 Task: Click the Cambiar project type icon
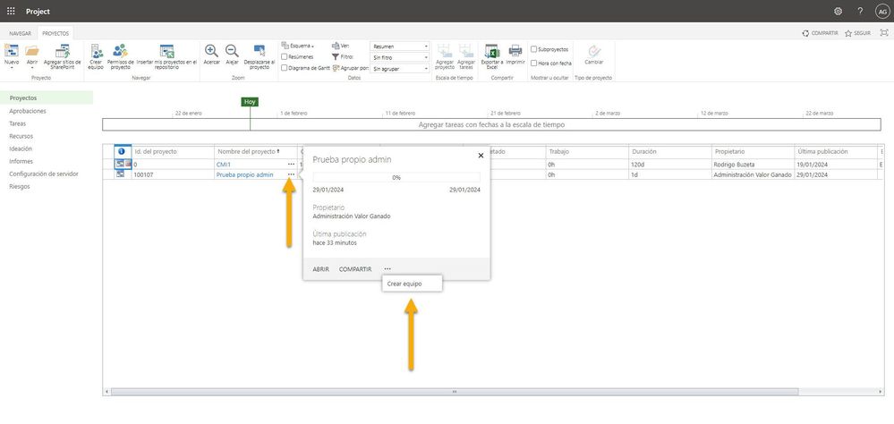pyautogui.click(x=594, y=51)
